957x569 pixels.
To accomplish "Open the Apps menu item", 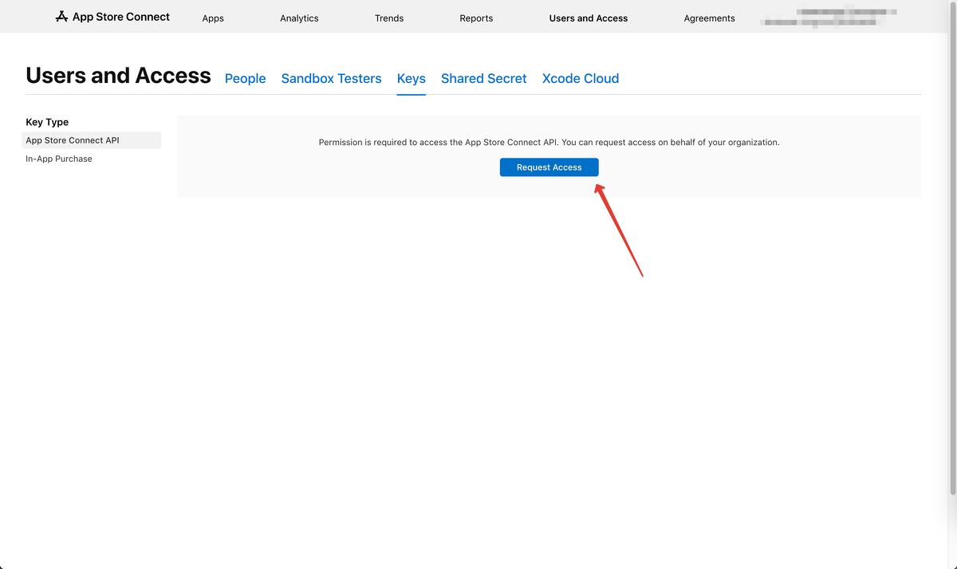I will tap(213, 18).
